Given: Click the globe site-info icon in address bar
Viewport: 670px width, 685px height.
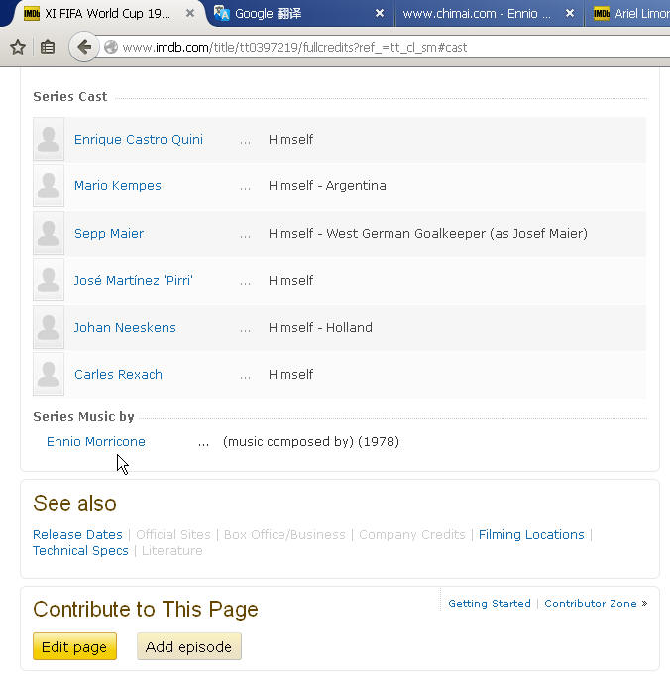Looking at the screenshot, I should pyautogui.click(x=111, y=47).
